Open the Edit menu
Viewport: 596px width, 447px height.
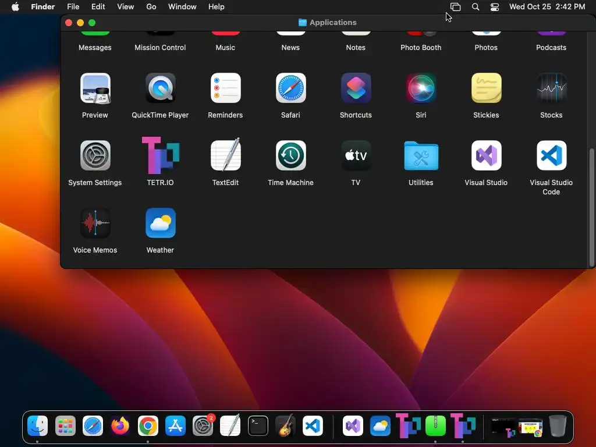click(98, 7)
